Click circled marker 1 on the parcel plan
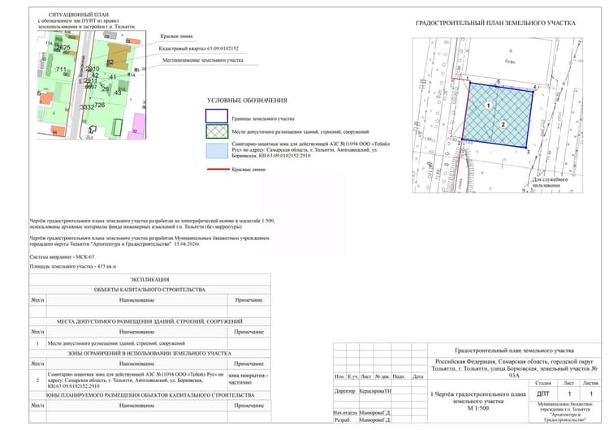609x430 pixels. tap(489, 105)
